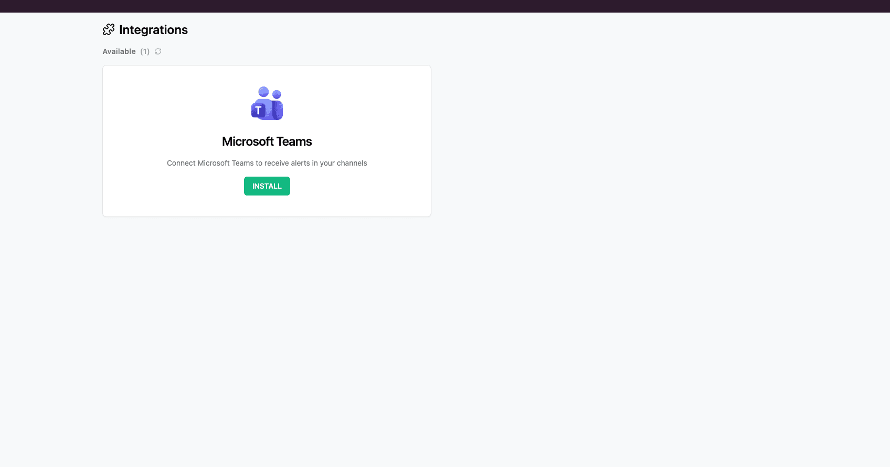Click the INSTALL button for Microsoft Teams
Image resolution: width=890 pixels, height=467 pixels.
point(267,186)
